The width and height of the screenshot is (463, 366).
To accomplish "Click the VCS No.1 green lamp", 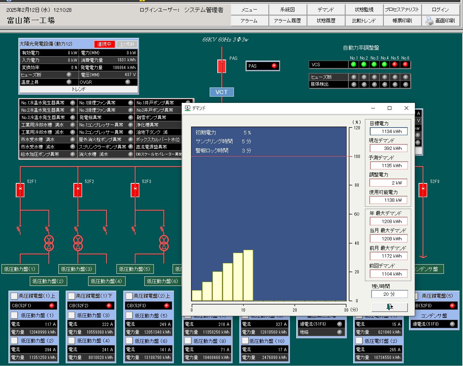I will coord(354,65).
